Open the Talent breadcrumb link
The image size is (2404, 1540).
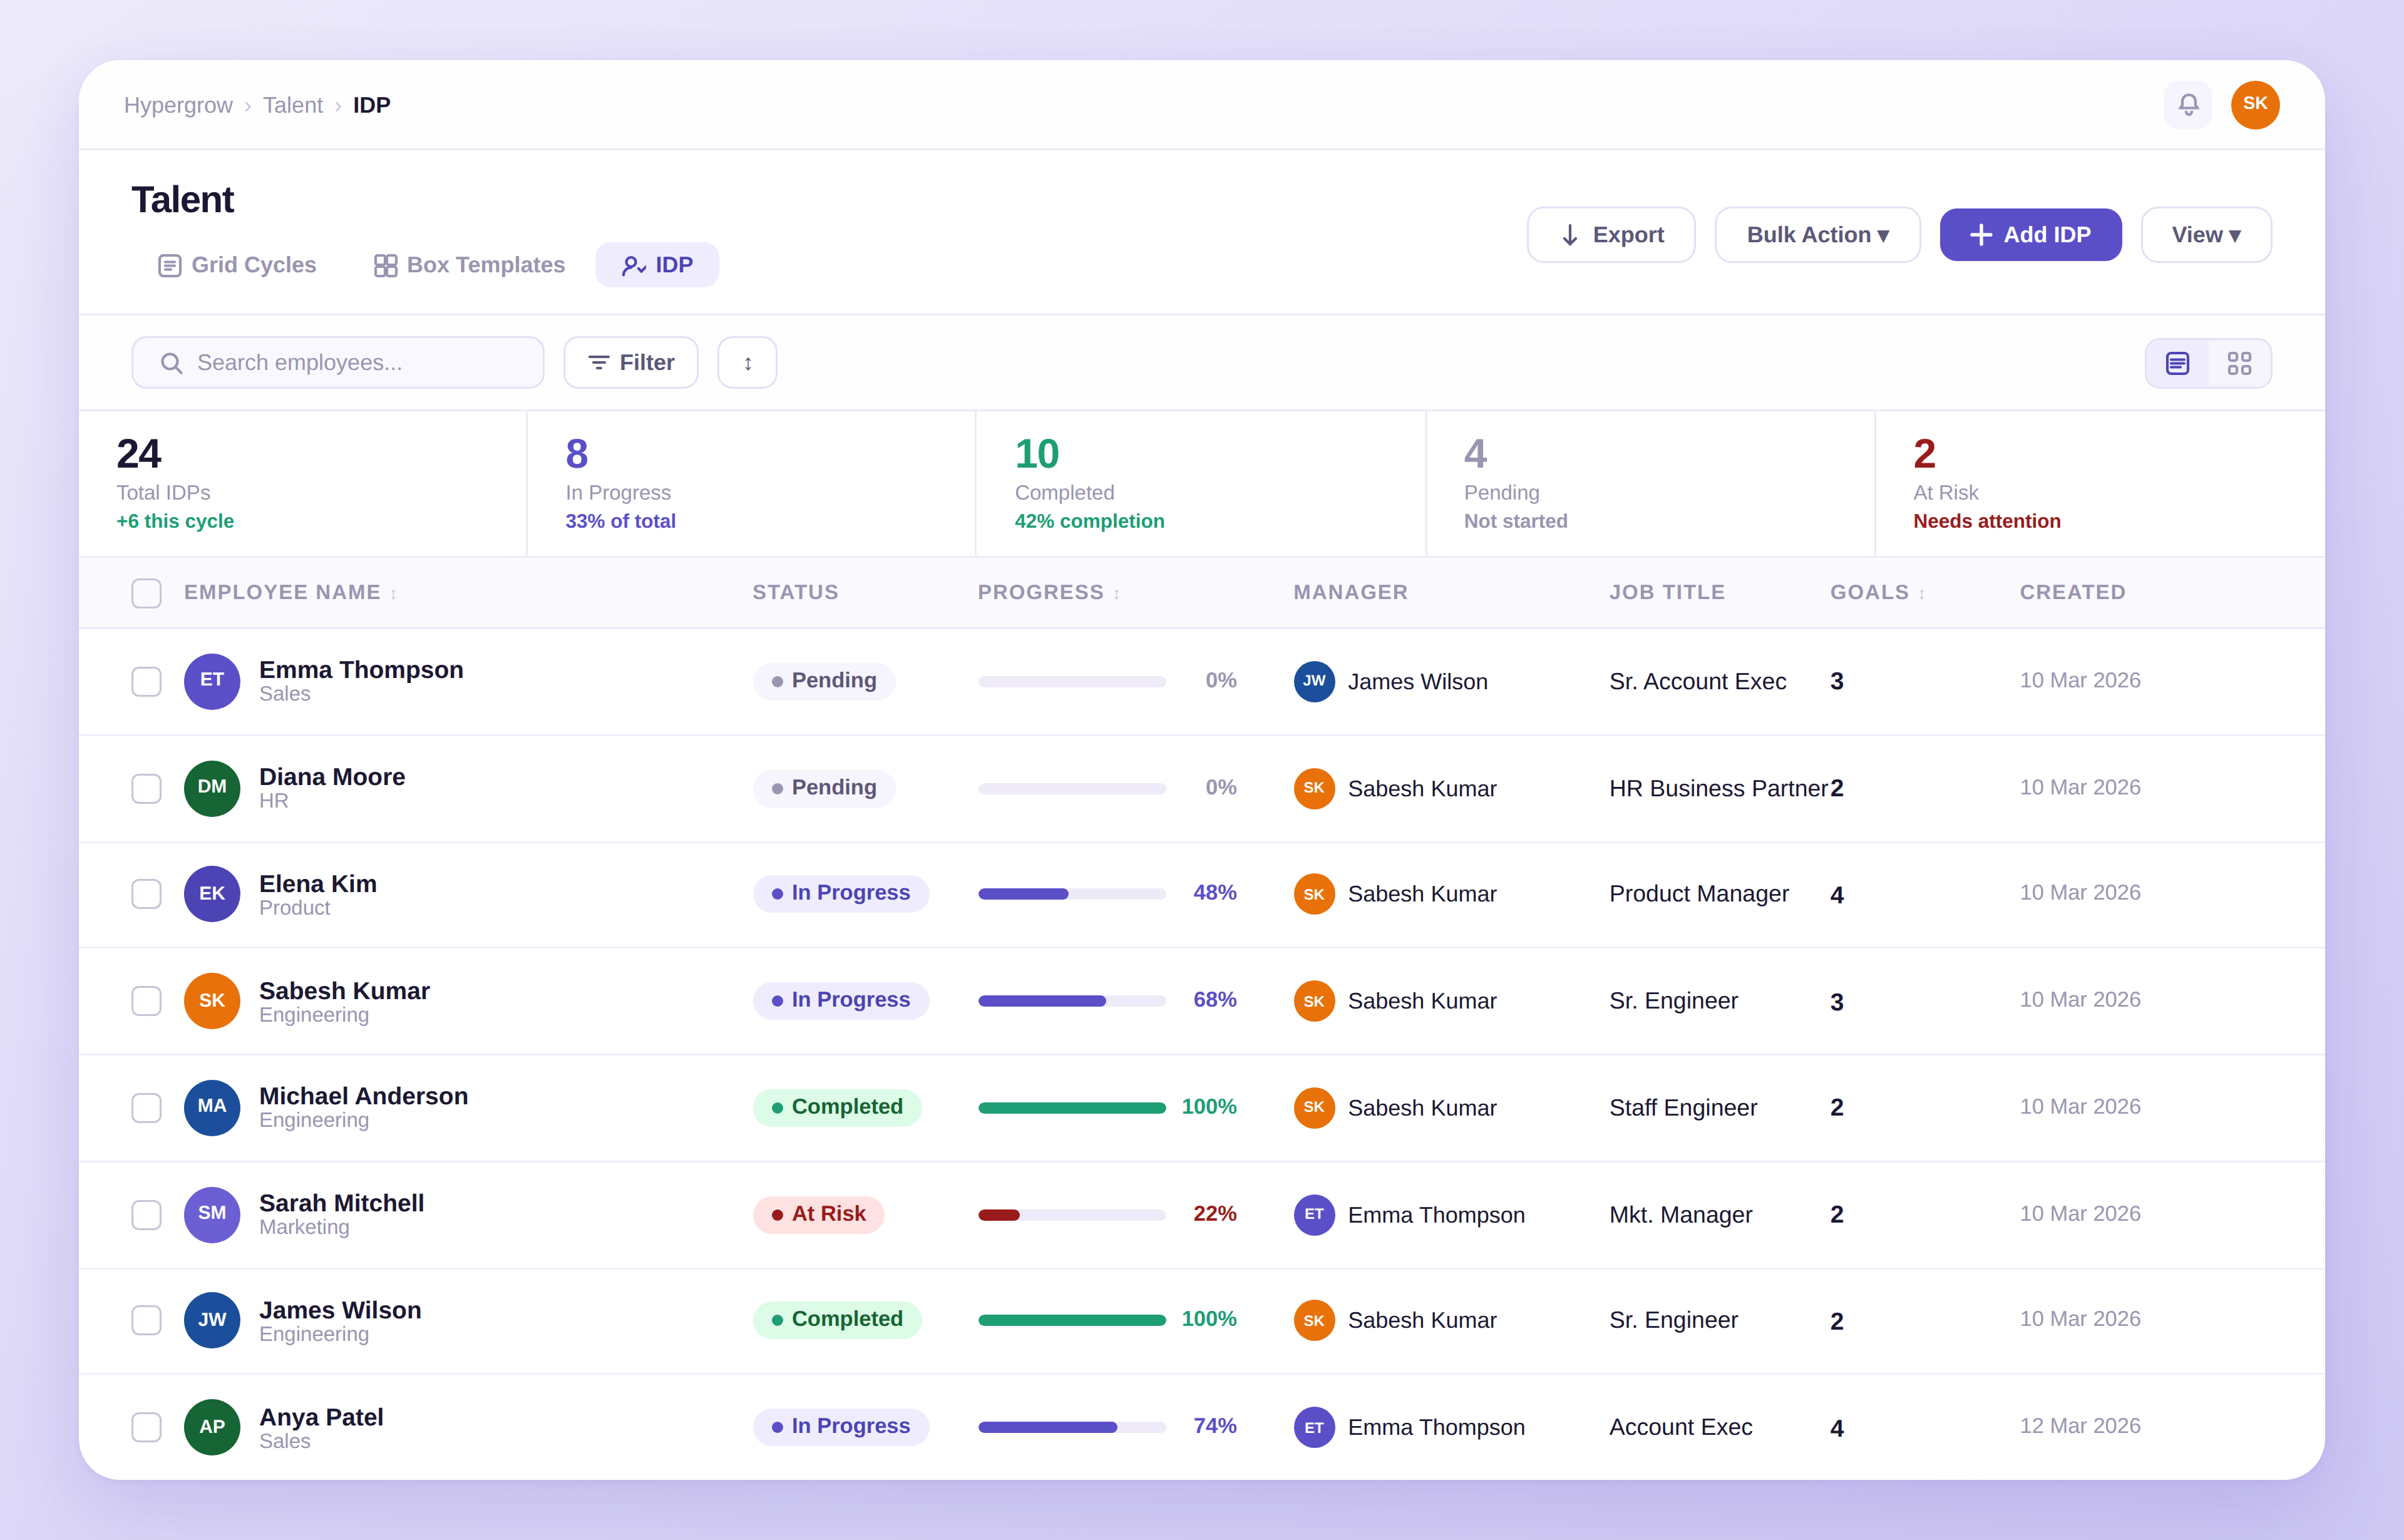point(292,105)
